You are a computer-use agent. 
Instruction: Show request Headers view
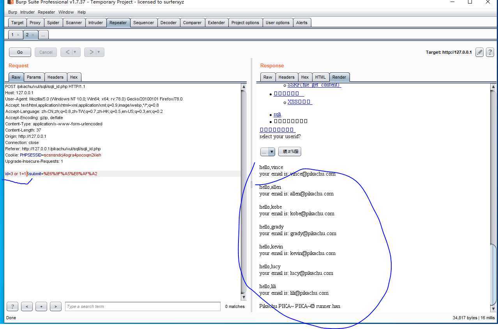56,77
